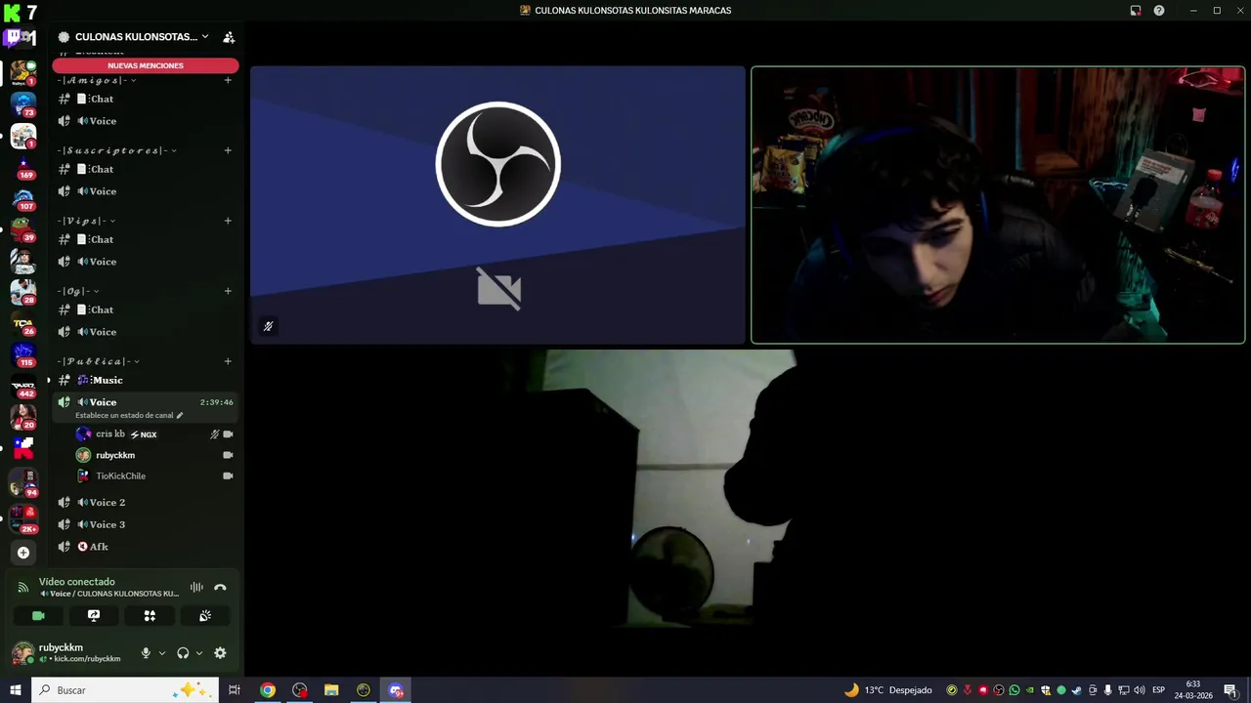The height and width of the screenshot is (703, 1251).
Task: Open connection signal details icon
Action: 23,587
